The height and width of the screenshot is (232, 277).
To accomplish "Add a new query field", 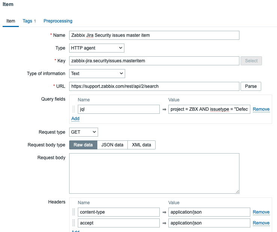I will pos(75,118).
